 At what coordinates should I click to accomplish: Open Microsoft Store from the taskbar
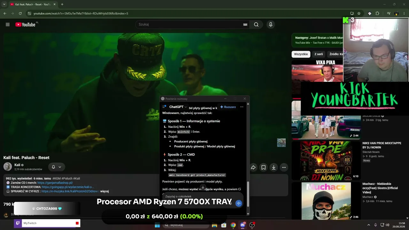[x=224, y=225]
